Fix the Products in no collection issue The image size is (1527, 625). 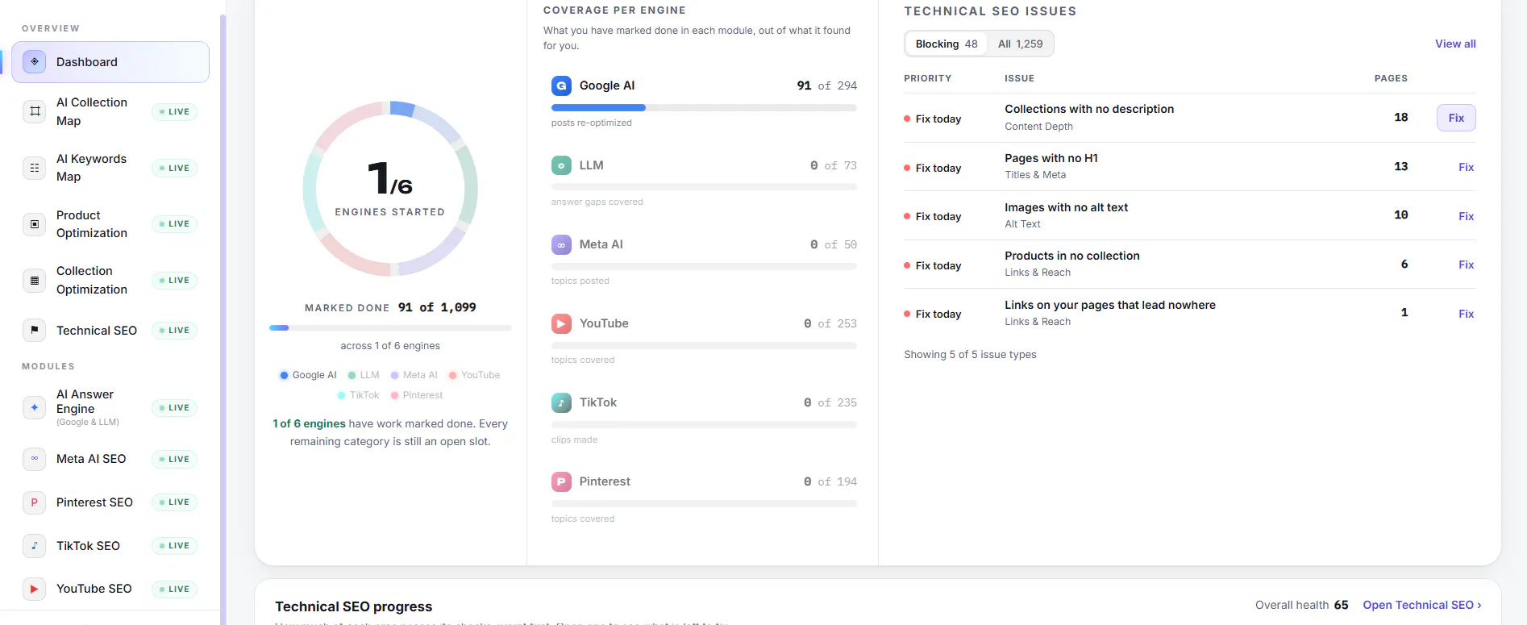(x=1466, y=265)
